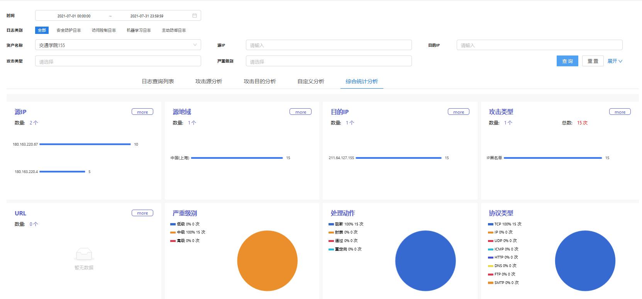
Task: Toggle the TCP legend swatch in 协议类型
Action: tap(491, 224)
